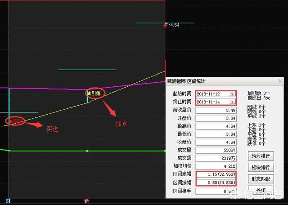
Task: Click the 关闭 button in the dialog
Action: click(x=261, y=190)
